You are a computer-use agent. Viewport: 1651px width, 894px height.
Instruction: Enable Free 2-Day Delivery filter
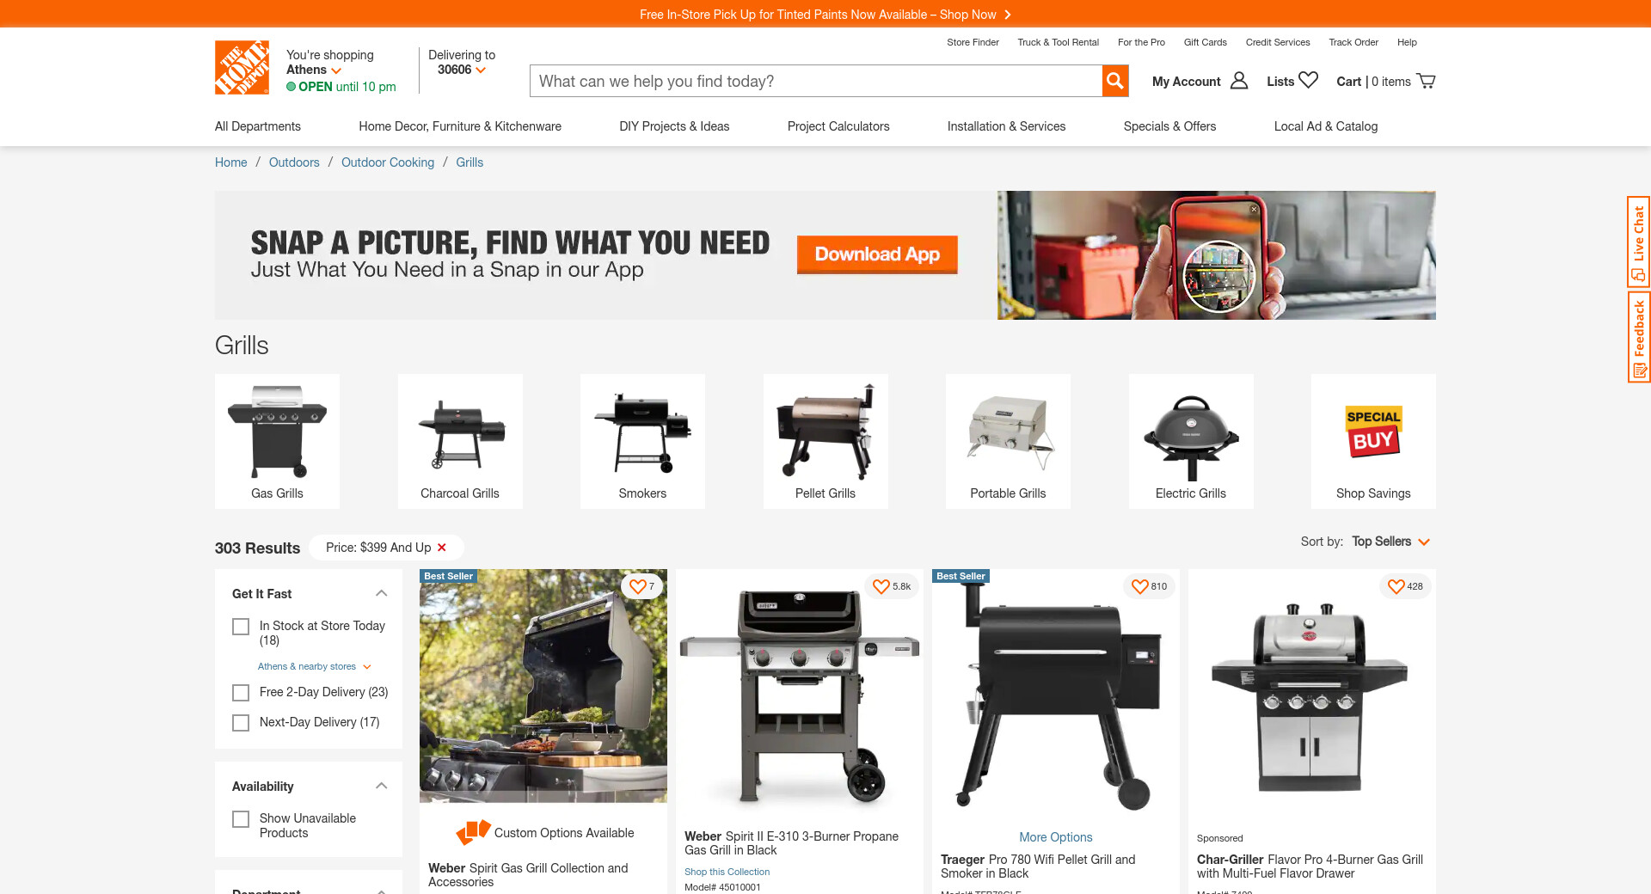tap(241, 693)
